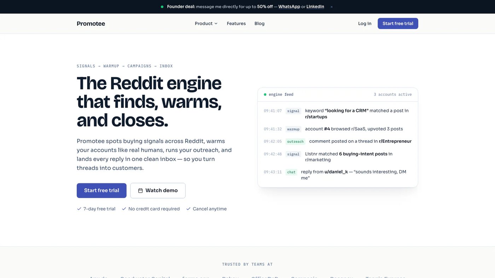Image resolution: width=495 pixels, height=278 pixels.
Task: Open the LinkedIn link in banner
Action: 315,7
